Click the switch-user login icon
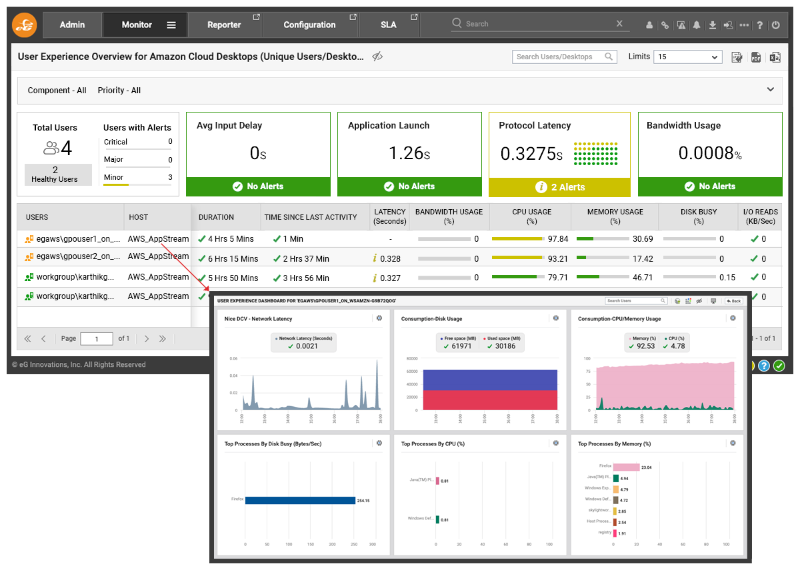This screenshot has width=800, height=570. click(728, 25)
